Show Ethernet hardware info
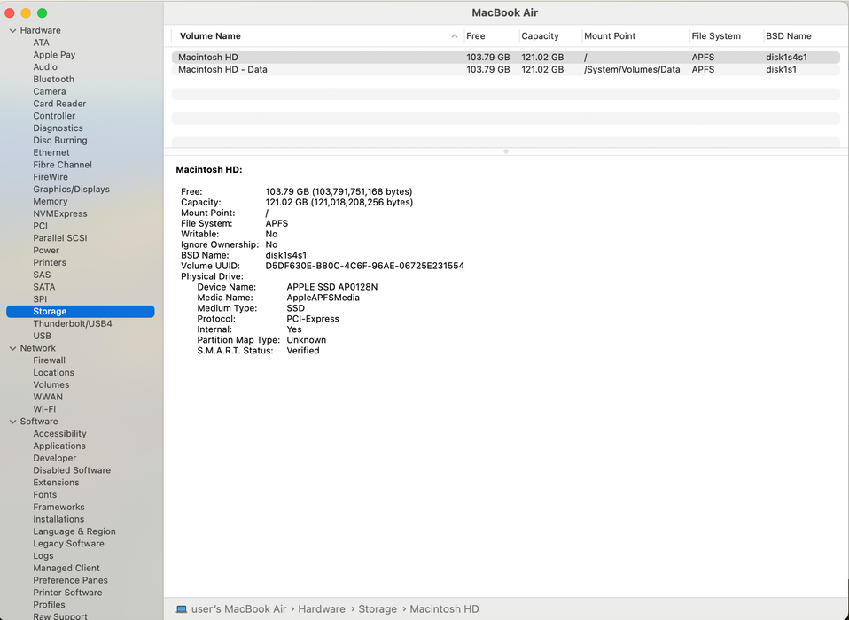Viewport: 849px width, 620px height. (x=51, y=152)
